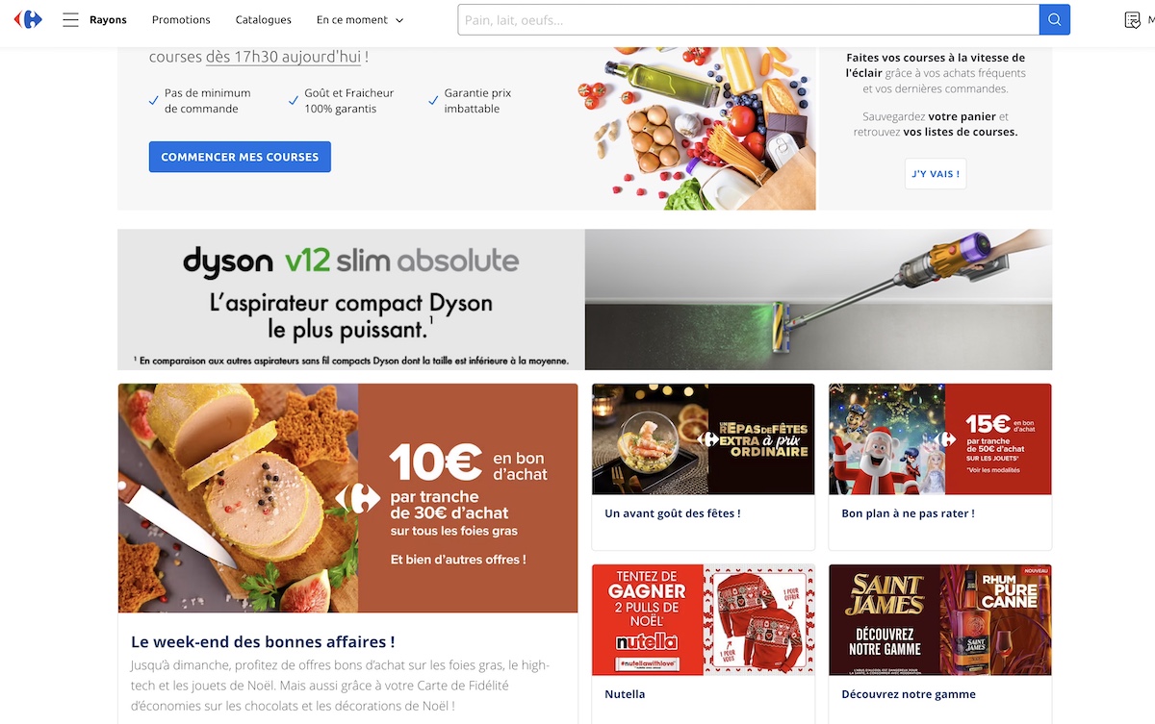Click the Carrefour logo icon
Screen dimensions: 1155x724
coord(29,19)
